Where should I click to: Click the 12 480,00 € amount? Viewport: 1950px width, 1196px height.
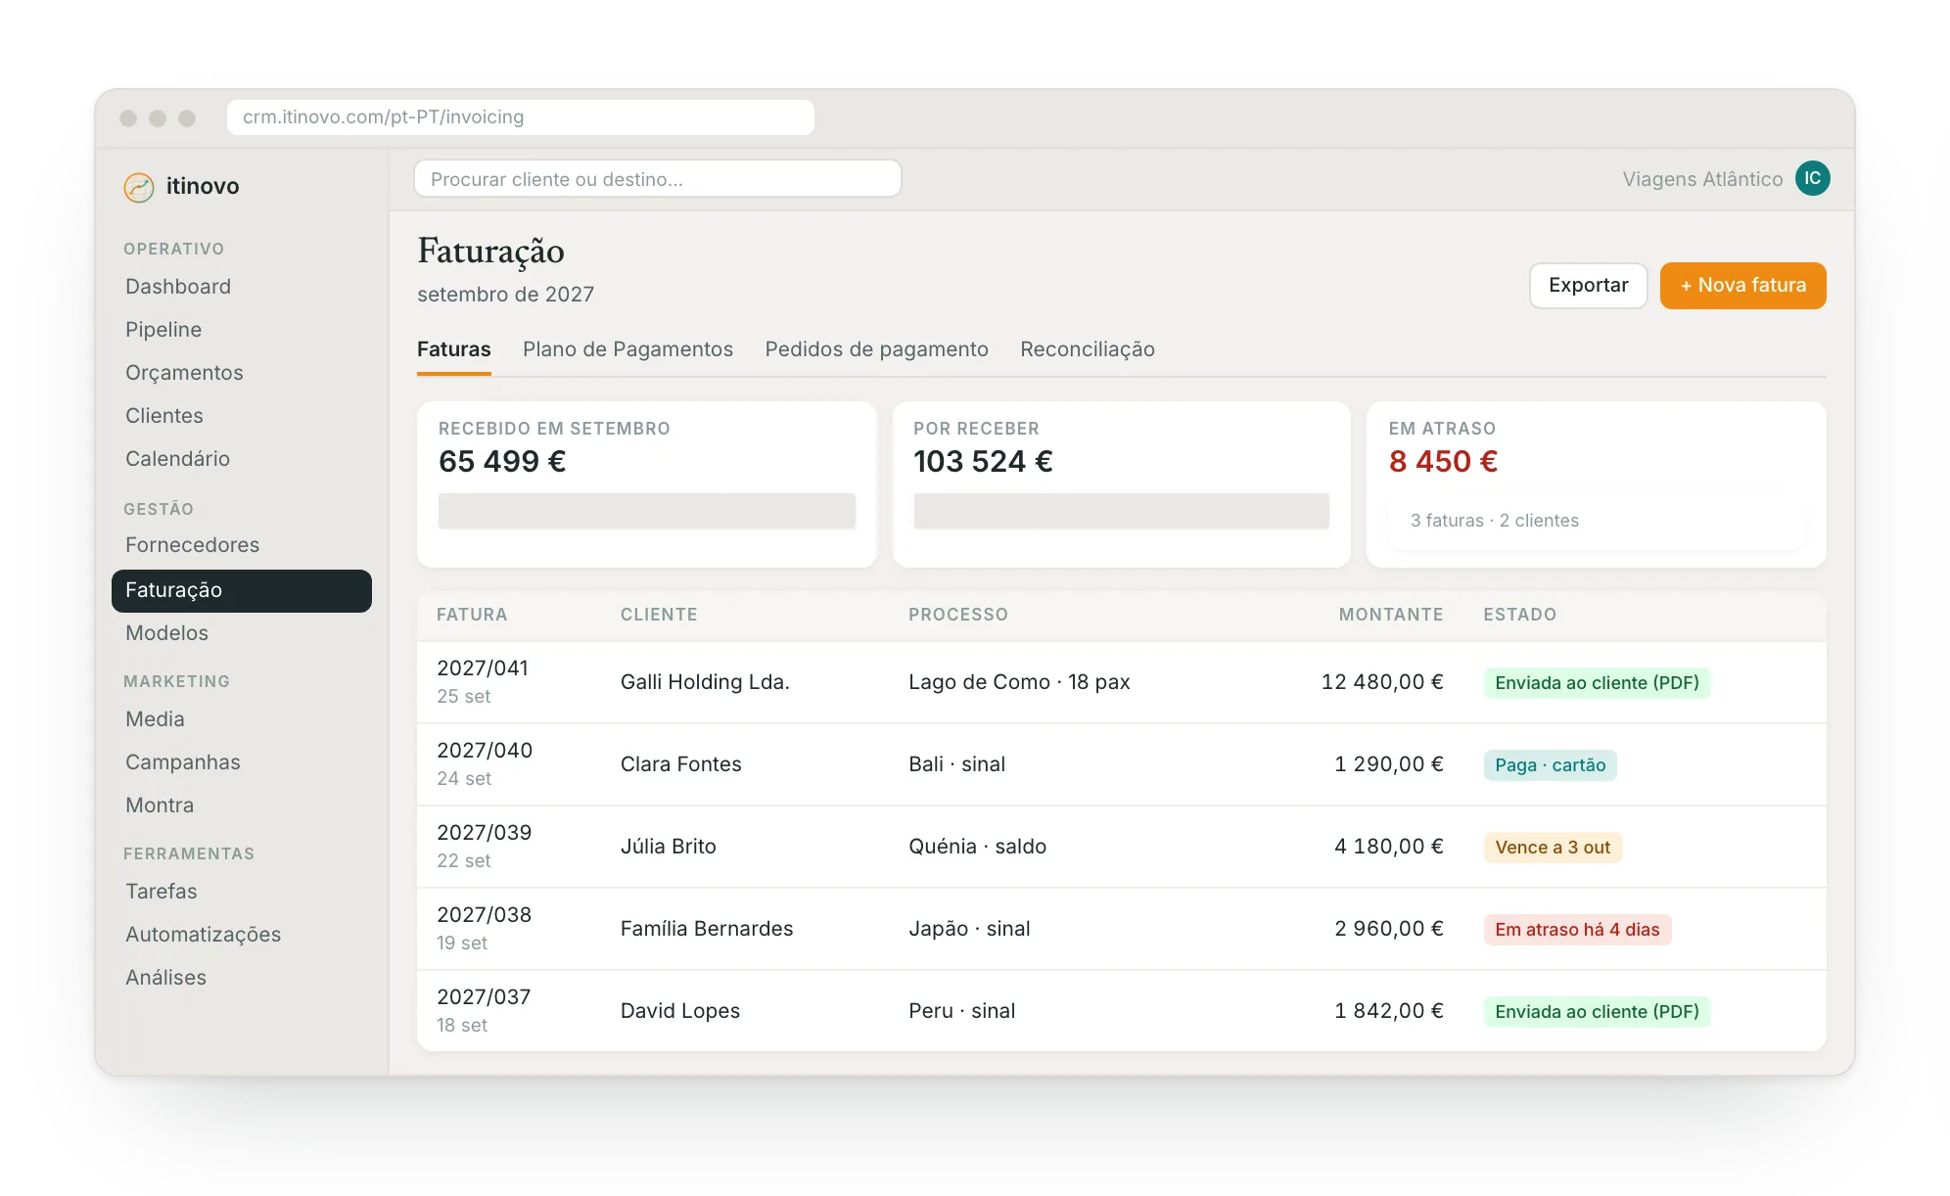coord(1382,682)
